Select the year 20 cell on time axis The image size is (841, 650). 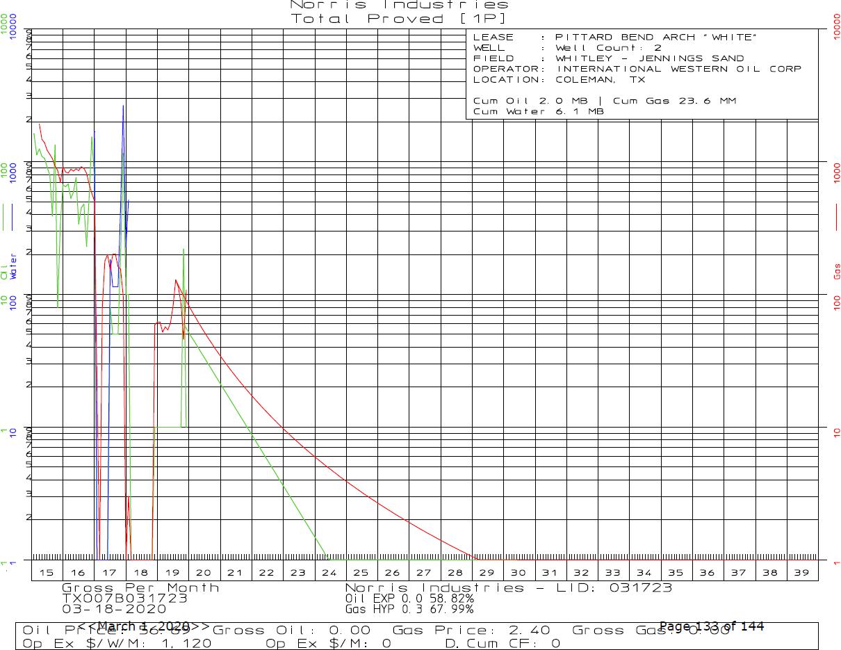[x=204, y=572]
